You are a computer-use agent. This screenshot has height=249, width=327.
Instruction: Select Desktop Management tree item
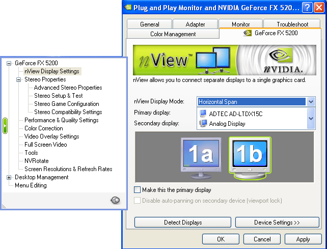click(41, 177)
